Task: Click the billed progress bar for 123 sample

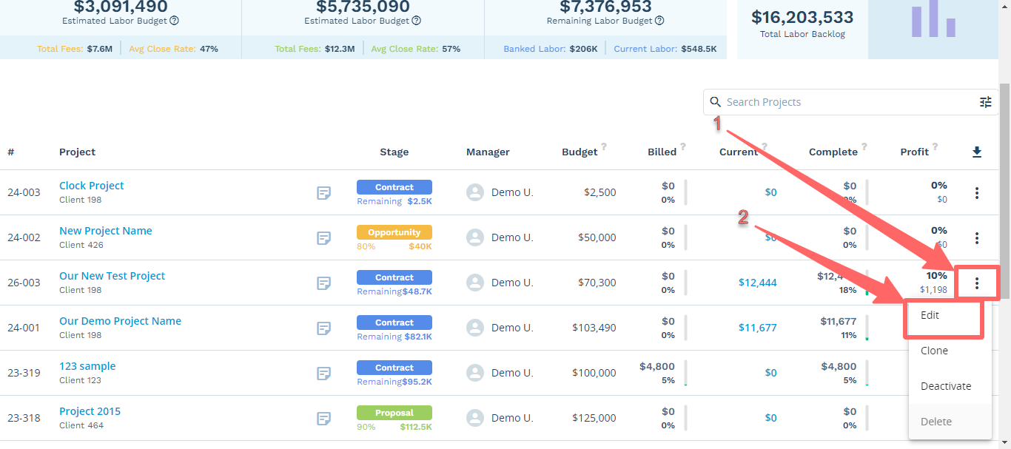Action: [685, 373]
